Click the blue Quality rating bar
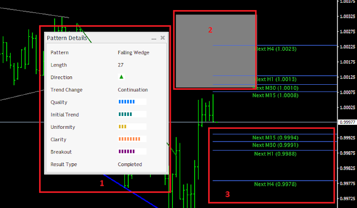 pyautogui.click(x=127, y=101)
